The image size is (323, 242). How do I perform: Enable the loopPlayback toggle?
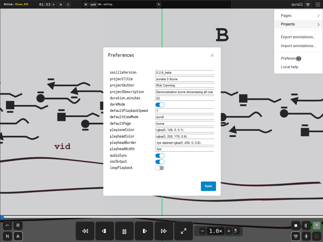coord(160,168)
